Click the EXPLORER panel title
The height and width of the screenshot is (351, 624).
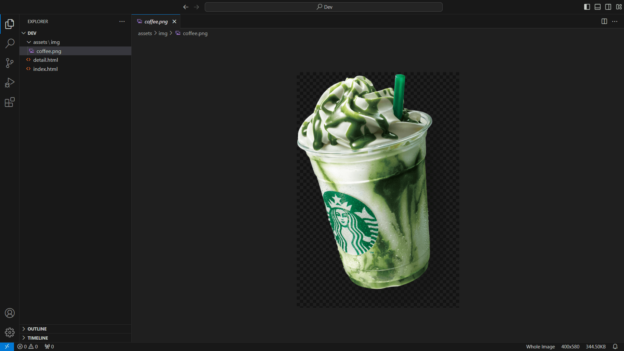[38, 21]
